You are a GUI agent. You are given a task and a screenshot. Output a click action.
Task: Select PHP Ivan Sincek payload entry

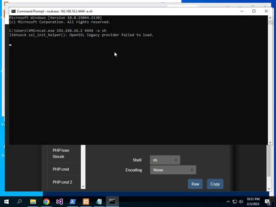pyautogui.click(x=64, y=153)
